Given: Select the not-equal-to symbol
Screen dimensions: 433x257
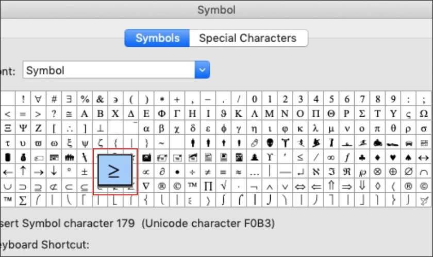Looking at the screenshot, I should [x=208, y=172].
